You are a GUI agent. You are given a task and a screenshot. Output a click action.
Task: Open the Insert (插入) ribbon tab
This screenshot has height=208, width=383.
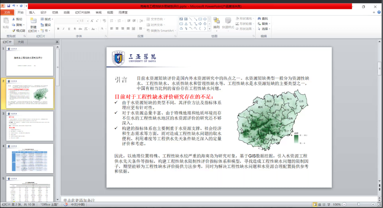click(x=32, y=12)
